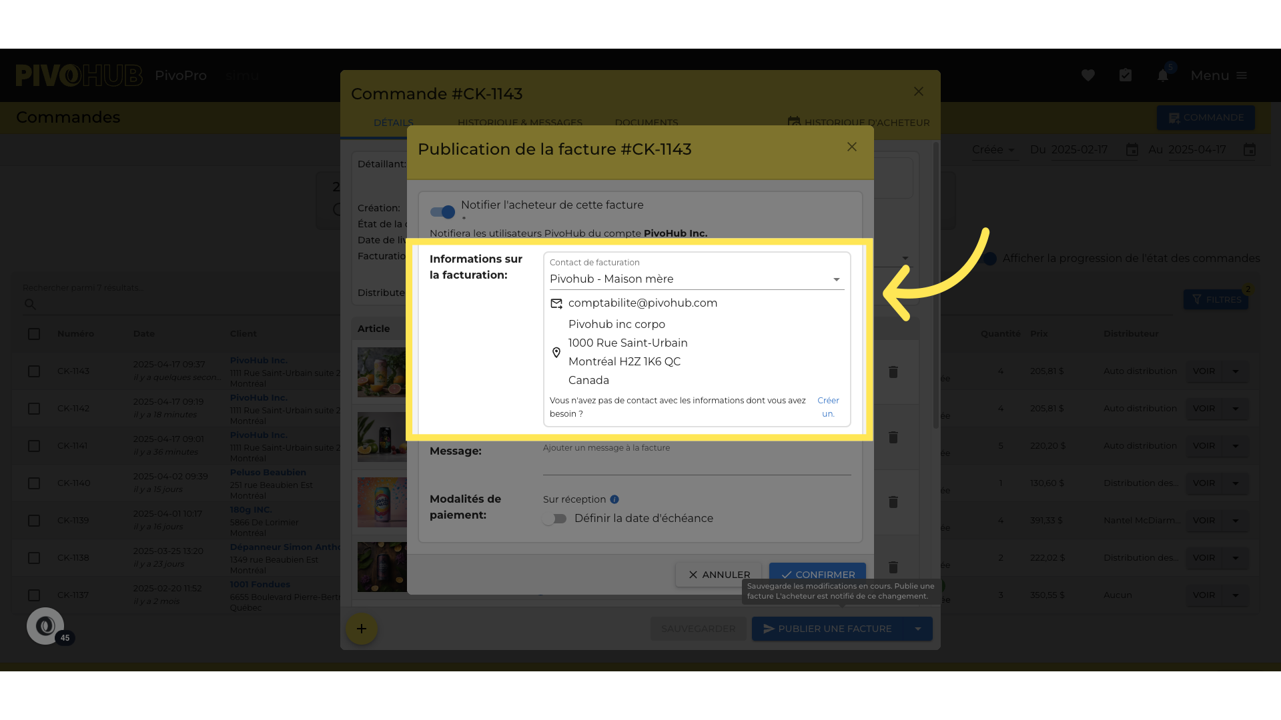Open calendar picker for Du date
This screenshot has width=1281, height=720.
tap(1132, 149)
